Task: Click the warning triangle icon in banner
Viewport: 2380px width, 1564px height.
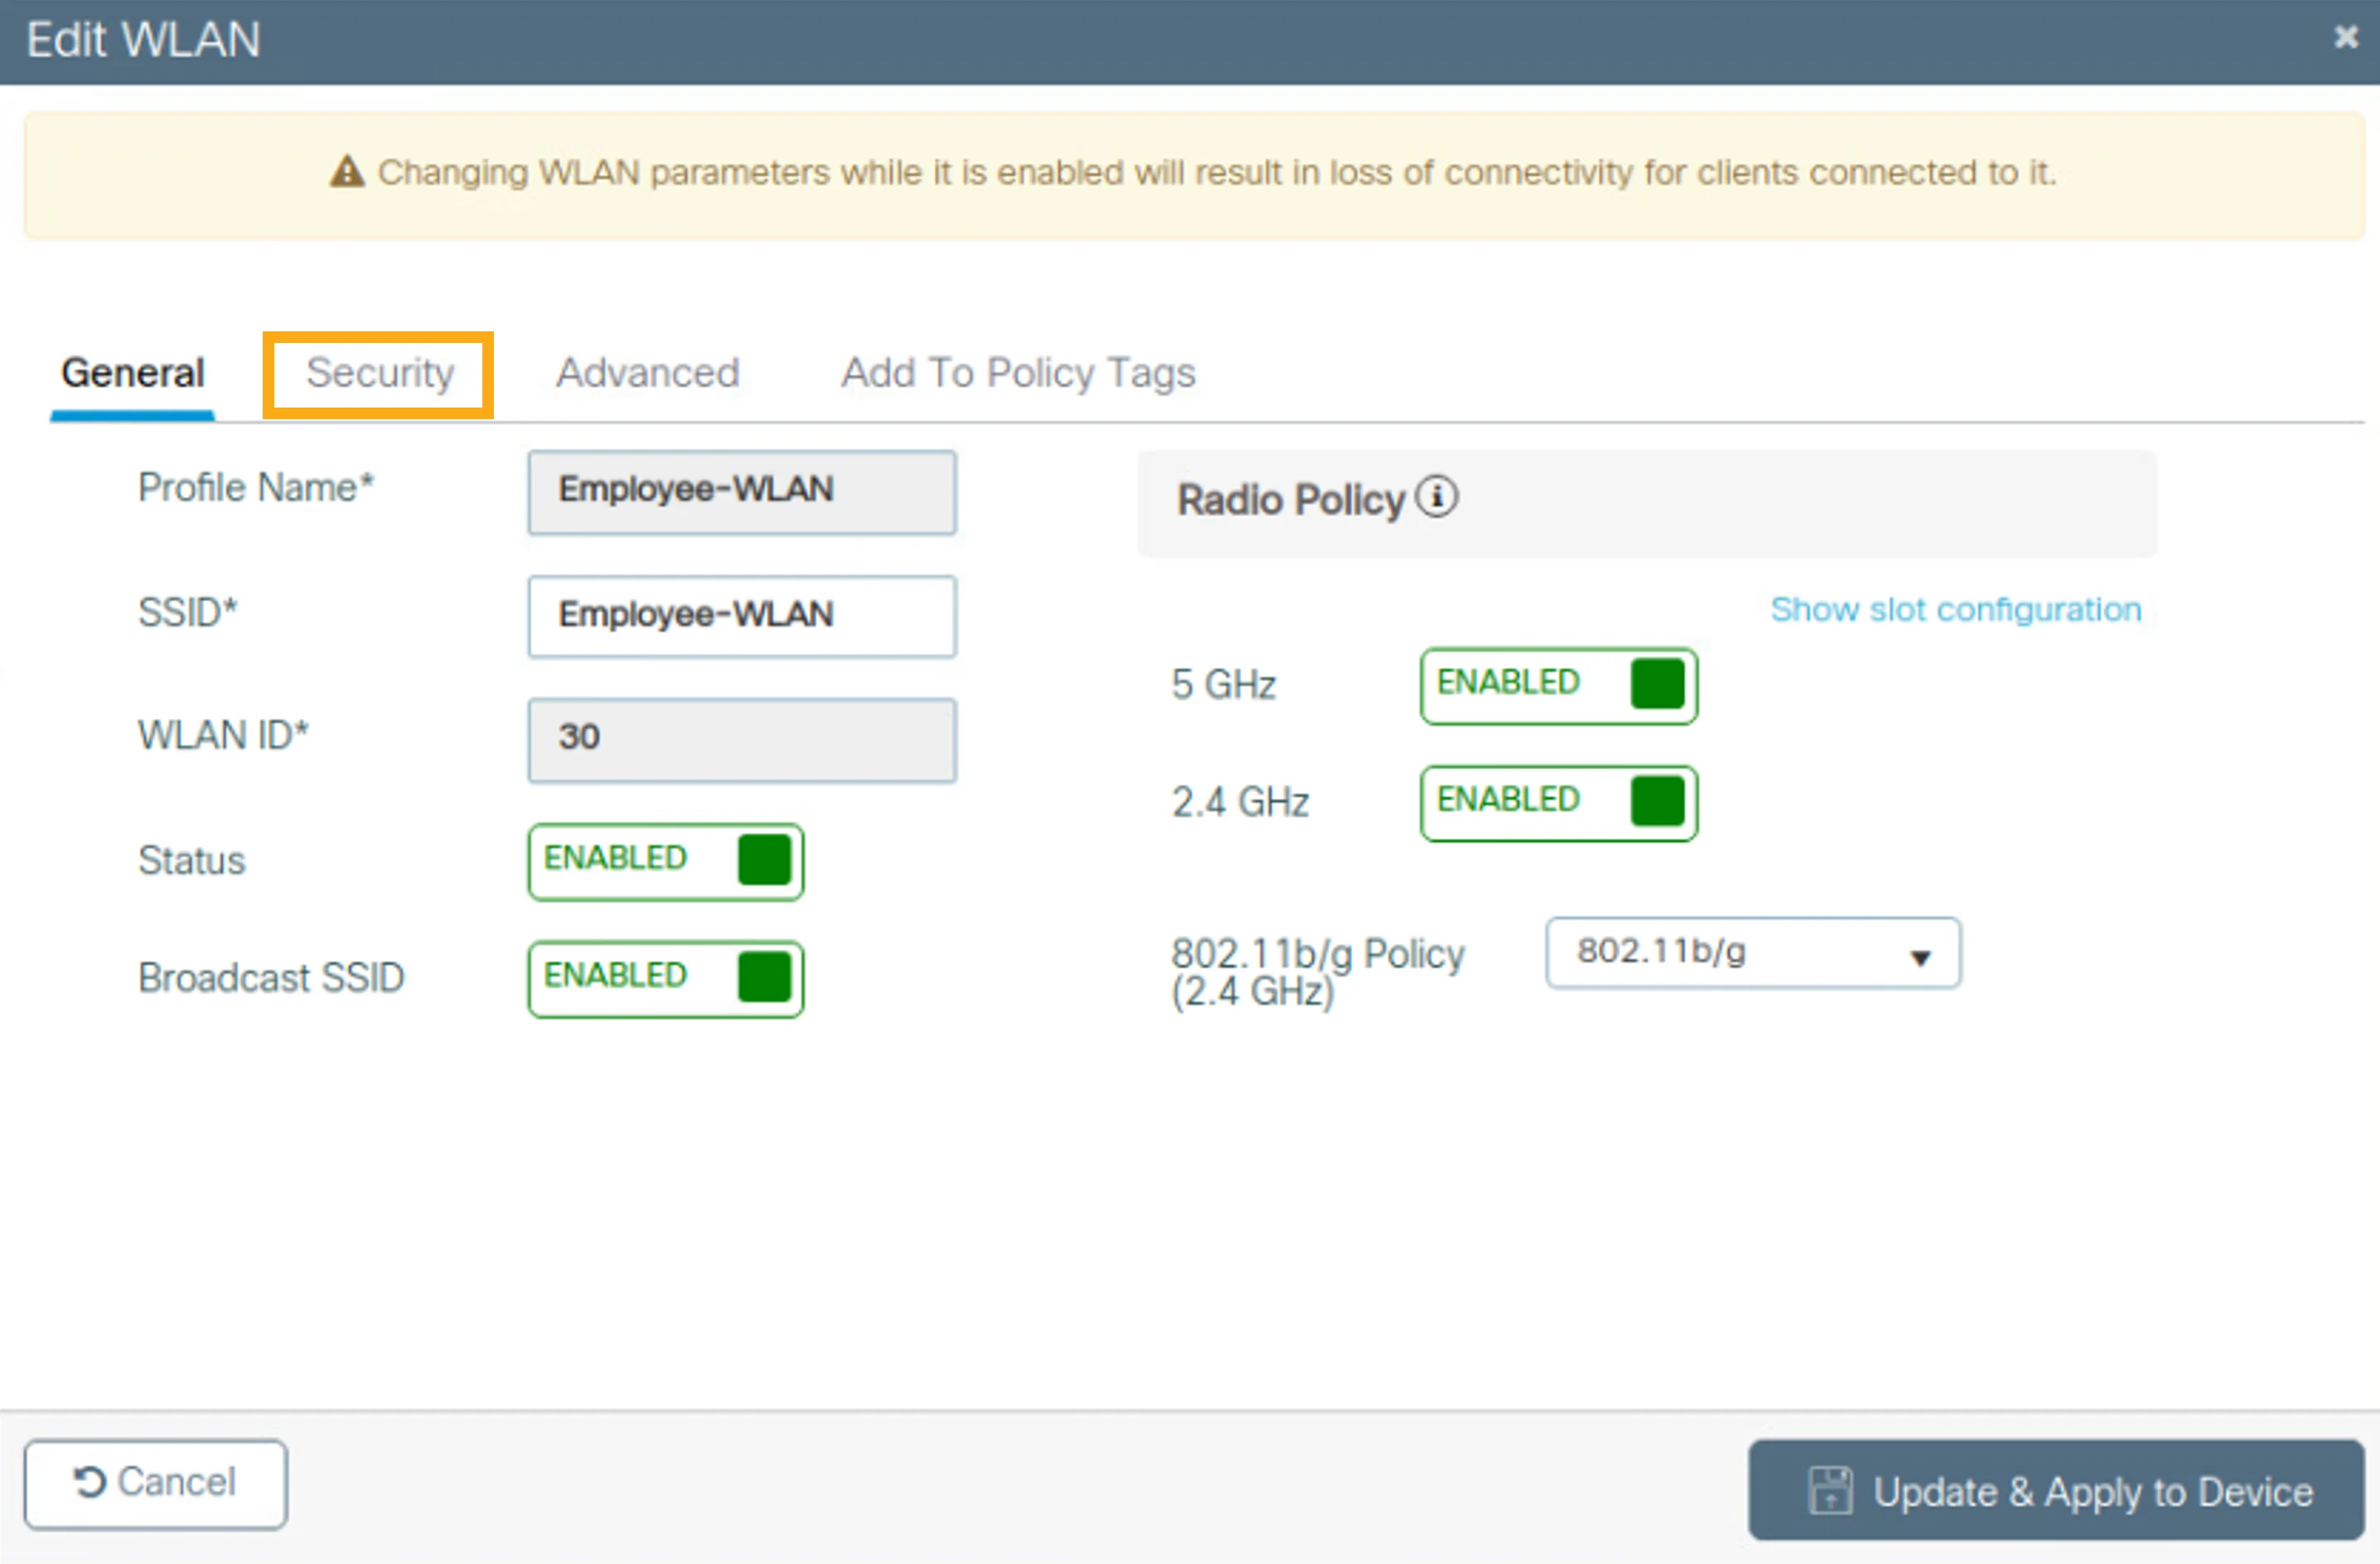Action: (347, 171)
